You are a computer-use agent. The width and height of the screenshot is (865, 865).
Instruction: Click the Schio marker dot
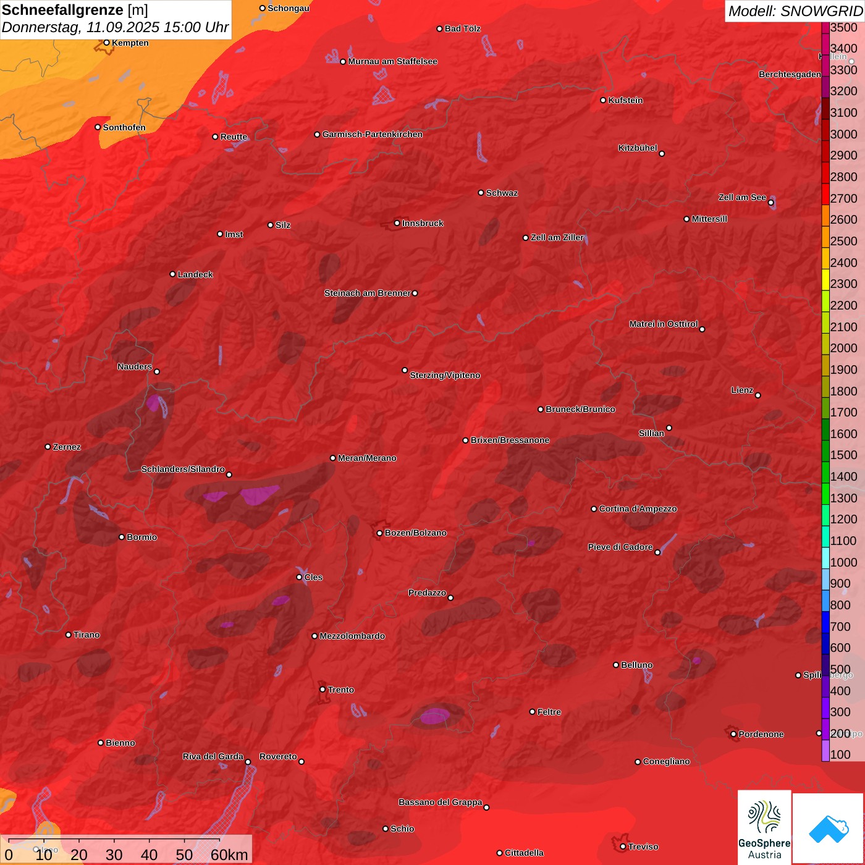click(x=386, y=829)
